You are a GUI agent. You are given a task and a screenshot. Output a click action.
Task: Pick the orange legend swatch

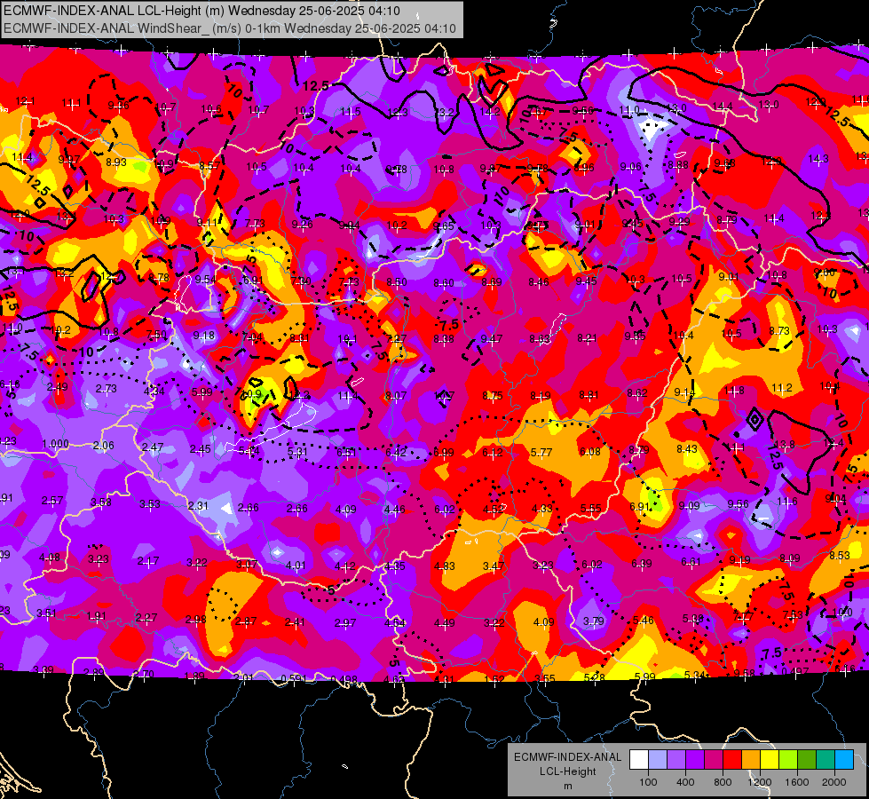751,759
